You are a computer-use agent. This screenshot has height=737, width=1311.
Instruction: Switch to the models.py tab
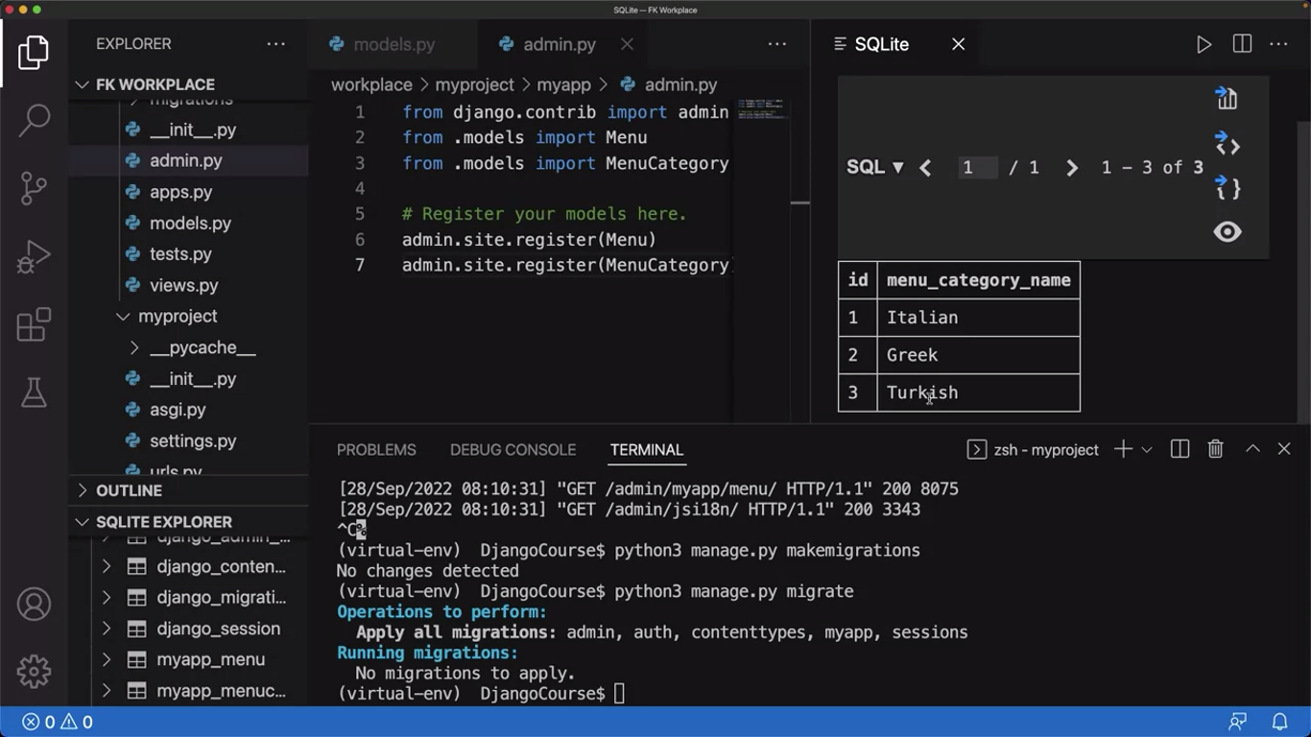click(393, 44)
